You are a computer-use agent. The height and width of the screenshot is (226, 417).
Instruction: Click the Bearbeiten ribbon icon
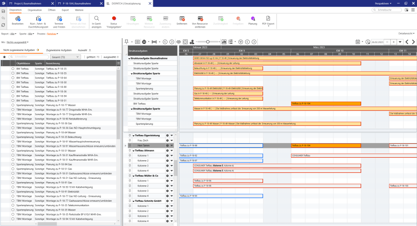pyautogui.click(x=18, y=19)
